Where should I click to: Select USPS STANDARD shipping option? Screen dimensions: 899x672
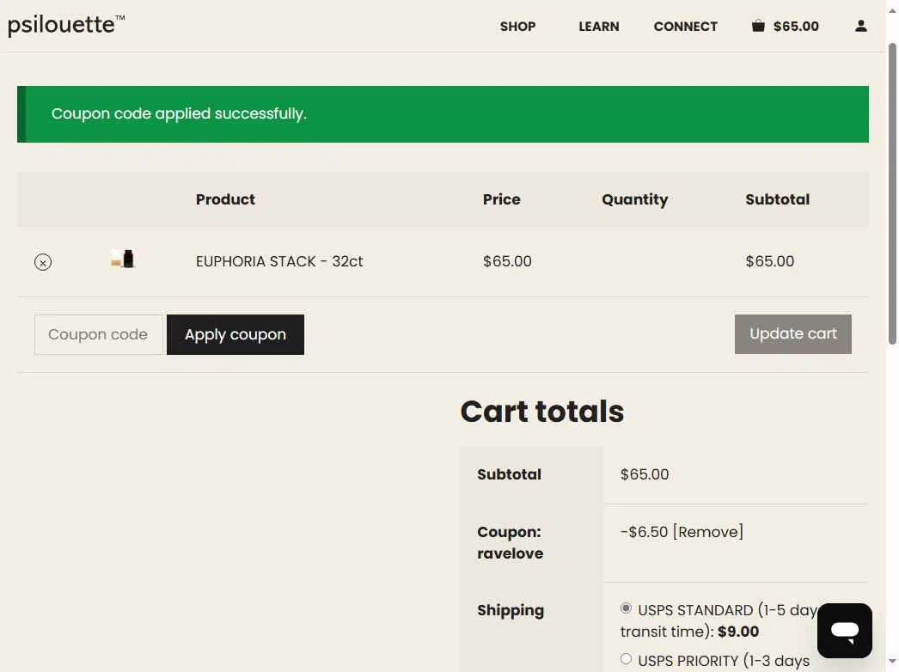click(626, 608)
